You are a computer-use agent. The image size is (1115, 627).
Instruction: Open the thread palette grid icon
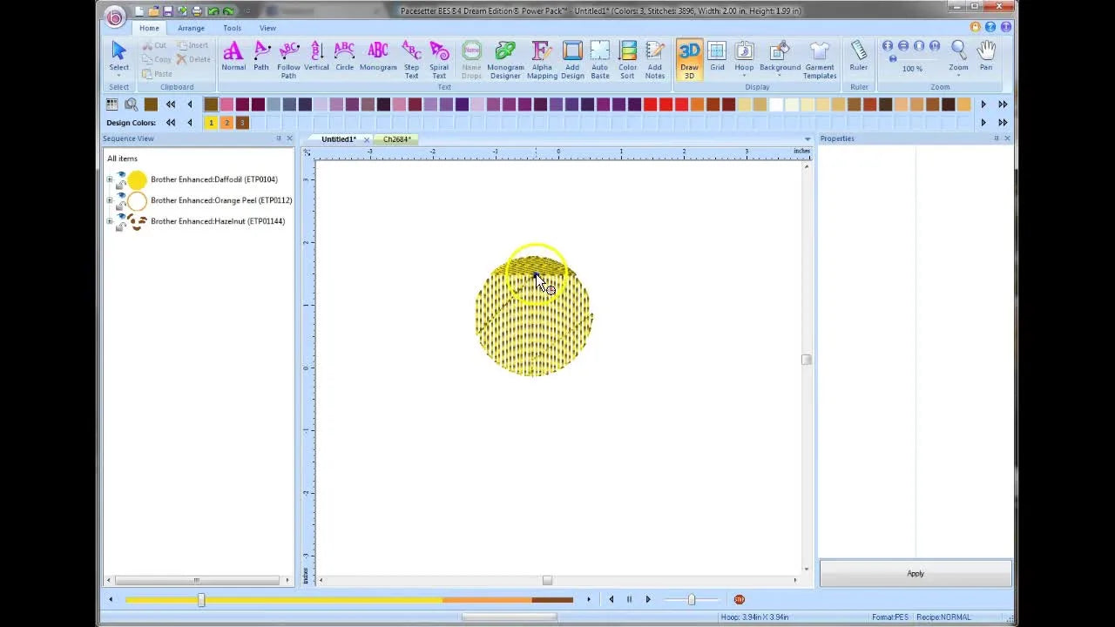click(x=112, y=104)
